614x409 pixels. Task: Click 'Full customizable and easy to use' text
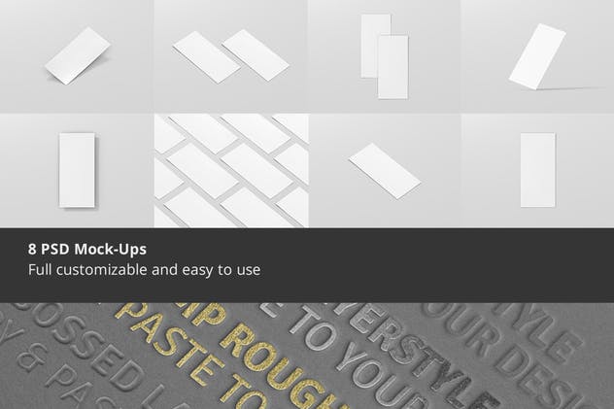[x=144, y=270]
